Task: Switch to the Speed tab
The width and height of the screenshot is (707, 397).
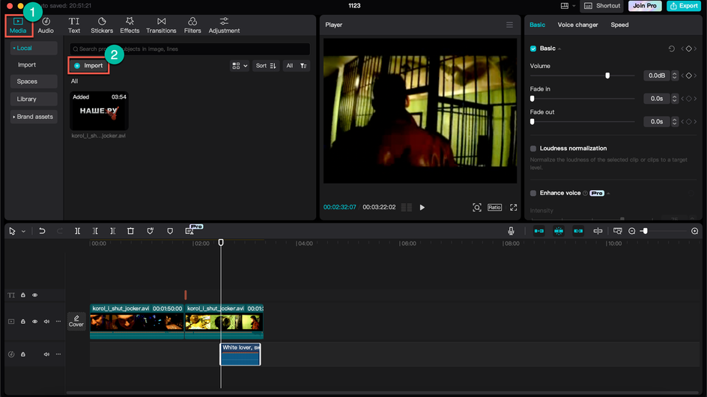Action: (619, 25)
